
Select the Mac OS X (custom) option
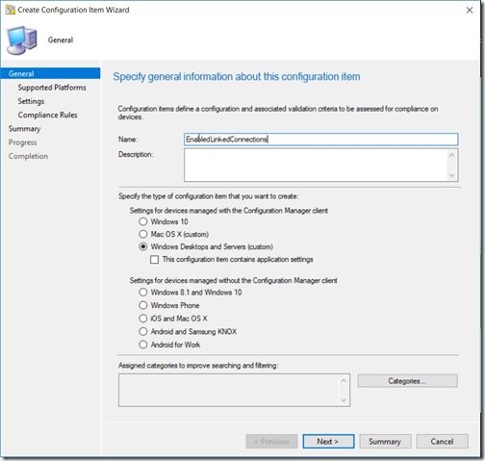tap(143, 234)
